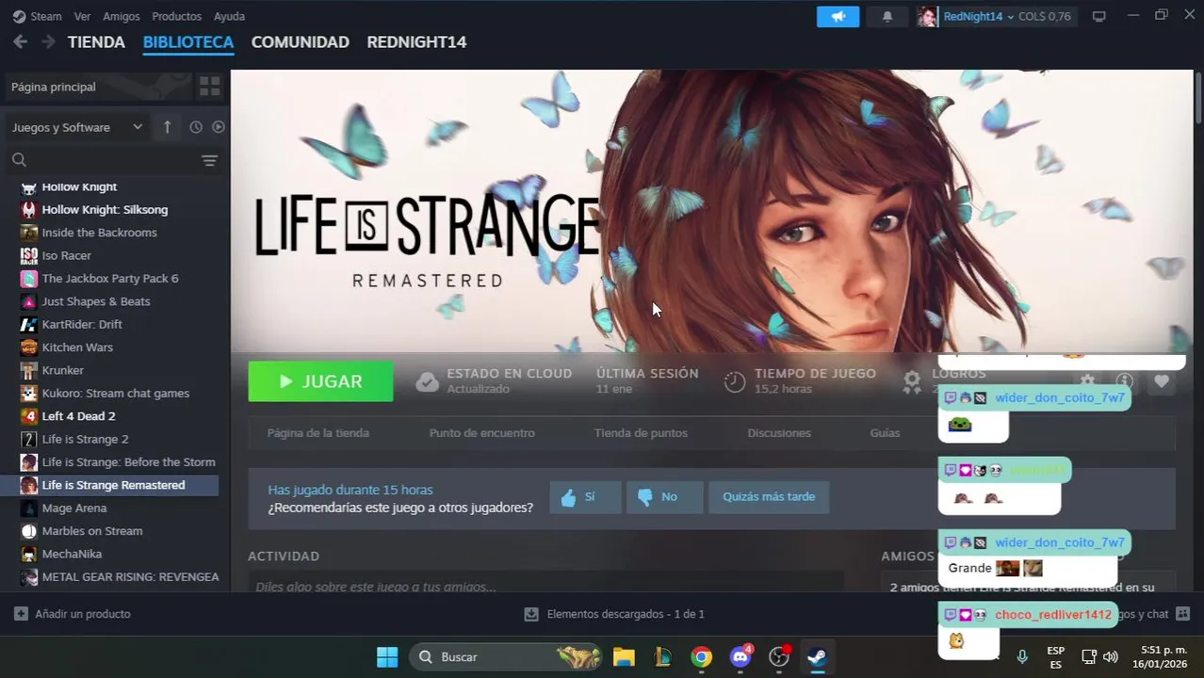Click the achievements badge icon

coord(912,381)
